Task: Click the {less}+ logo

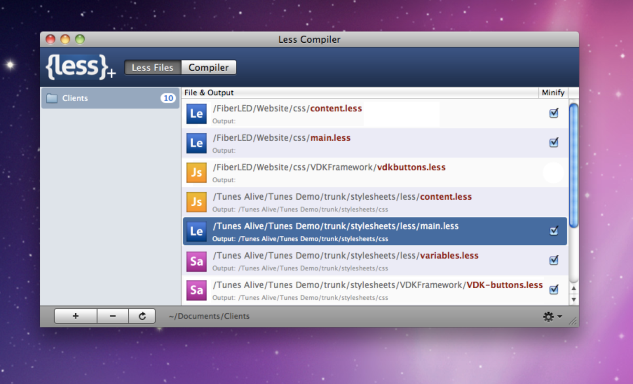Action: (x=81, y=67)
